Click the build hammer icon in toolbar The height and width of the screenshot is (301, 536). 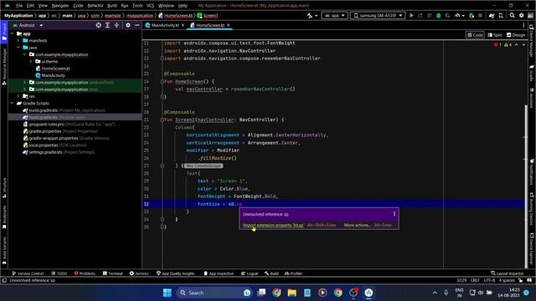click(310, 16)
